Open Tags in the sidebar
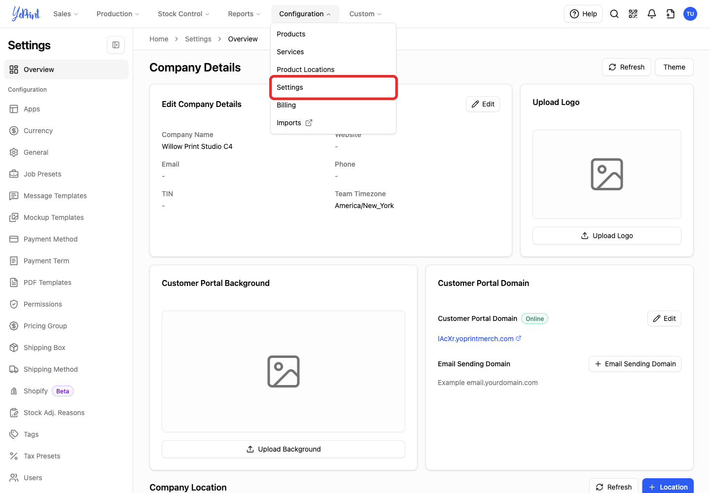710x493 pixels. [x=66, y=434]
